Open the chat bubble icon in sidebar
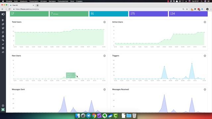Screen dimensions: 212x119 [x=3, y=32]
